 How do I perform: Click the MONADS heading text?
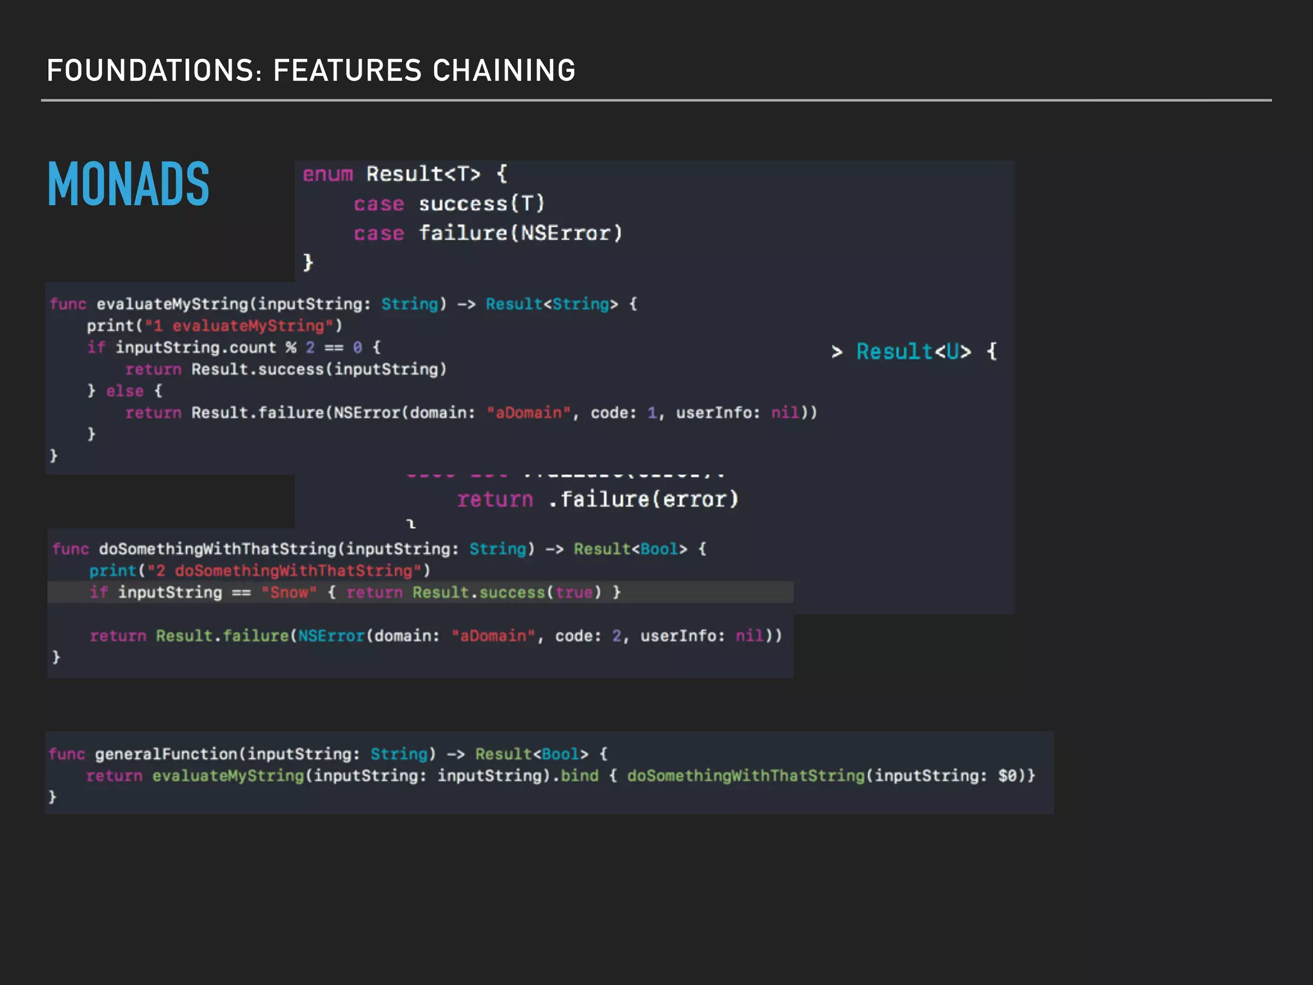(x=128, y=184)
